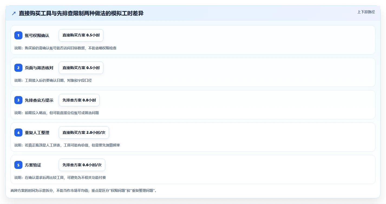Select step badge 1 for 账号权限确认
This screenshot has width=386, height=204.
coord(18,35)
